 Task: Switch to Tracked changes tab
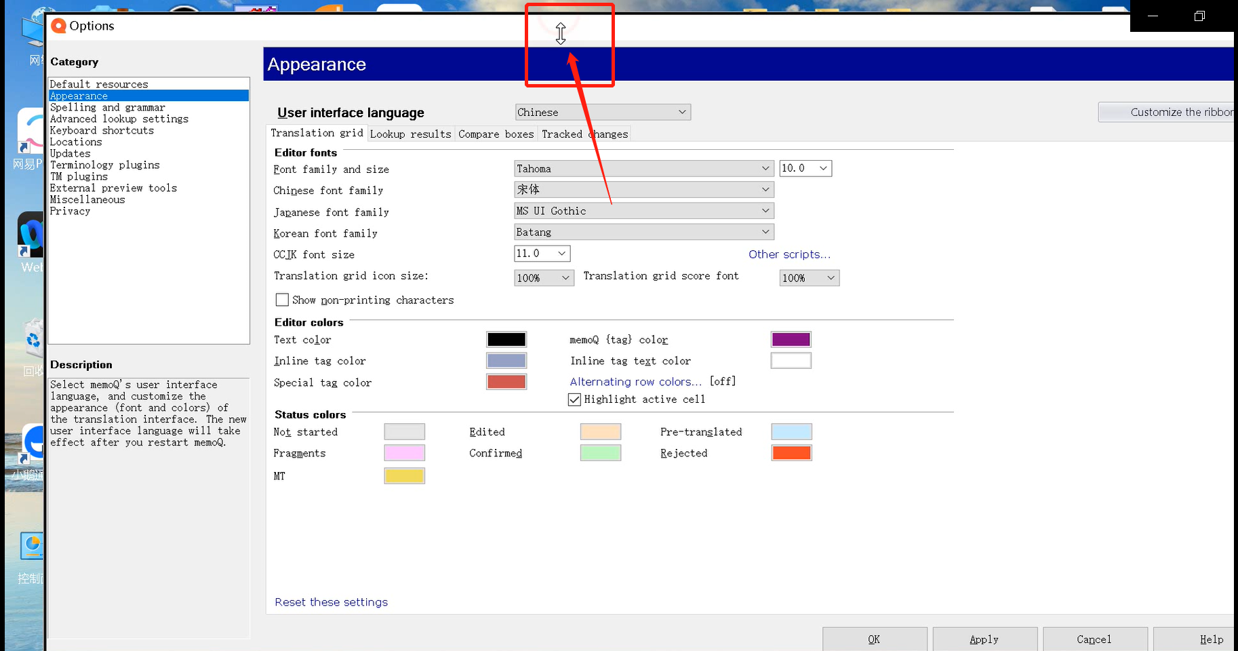coord(584,134)
